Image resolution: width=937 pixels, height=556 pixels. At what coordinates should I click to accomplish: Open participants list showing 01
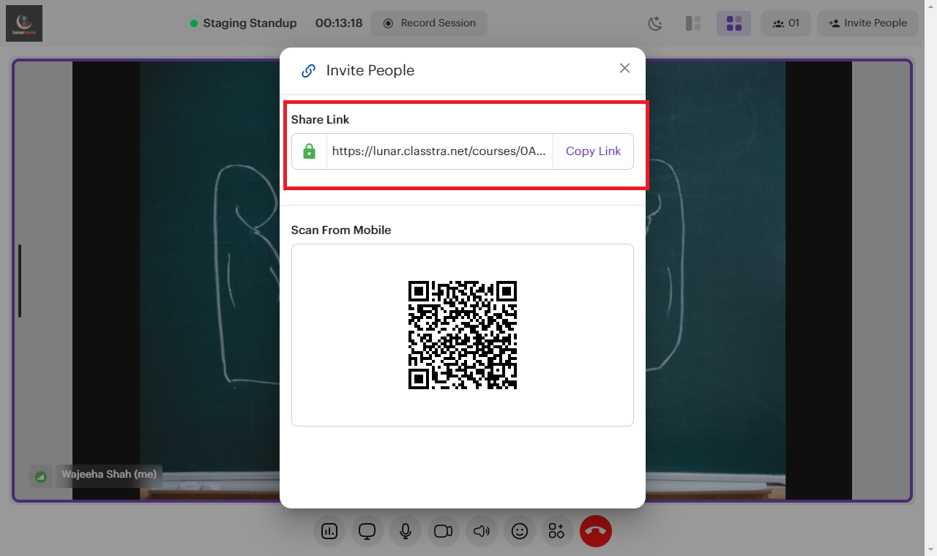(x=785, y=23)
